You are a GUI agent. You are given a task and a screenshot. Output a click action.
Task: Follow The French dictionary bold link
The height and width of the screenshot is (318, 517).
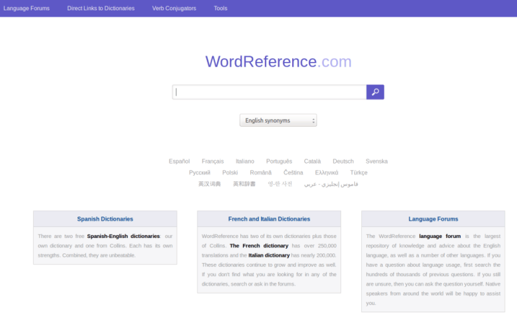[259, 246]
